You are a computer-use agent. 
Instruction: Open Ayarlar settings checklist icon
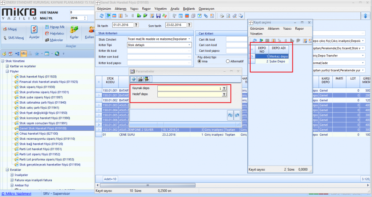click(34, 30)
